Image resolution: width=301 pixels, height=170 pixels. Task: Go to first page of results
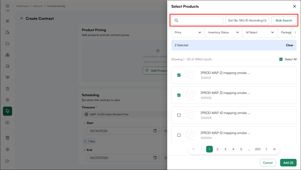(194, 149)
